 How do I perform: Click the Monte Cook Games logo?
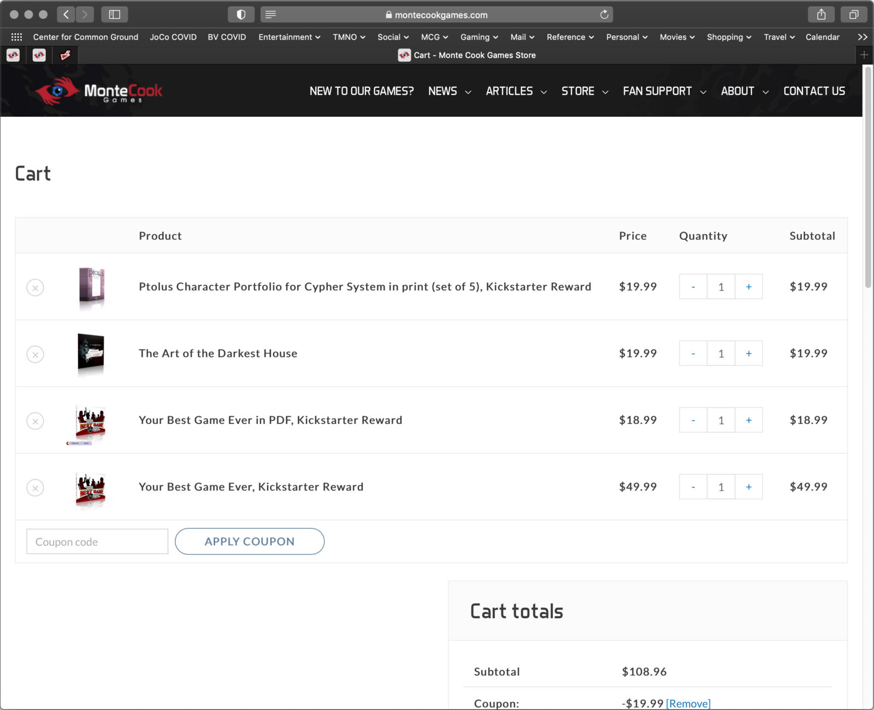99,91
